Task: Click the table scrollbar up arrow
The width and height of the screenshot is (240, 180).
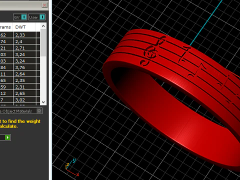Action: pos(43,26)
